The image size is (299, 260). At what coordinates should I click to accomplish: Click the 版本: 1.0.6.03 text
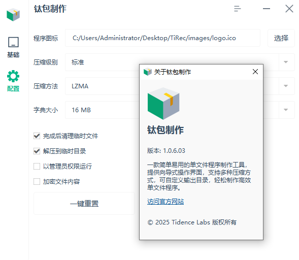pos(166,151)
